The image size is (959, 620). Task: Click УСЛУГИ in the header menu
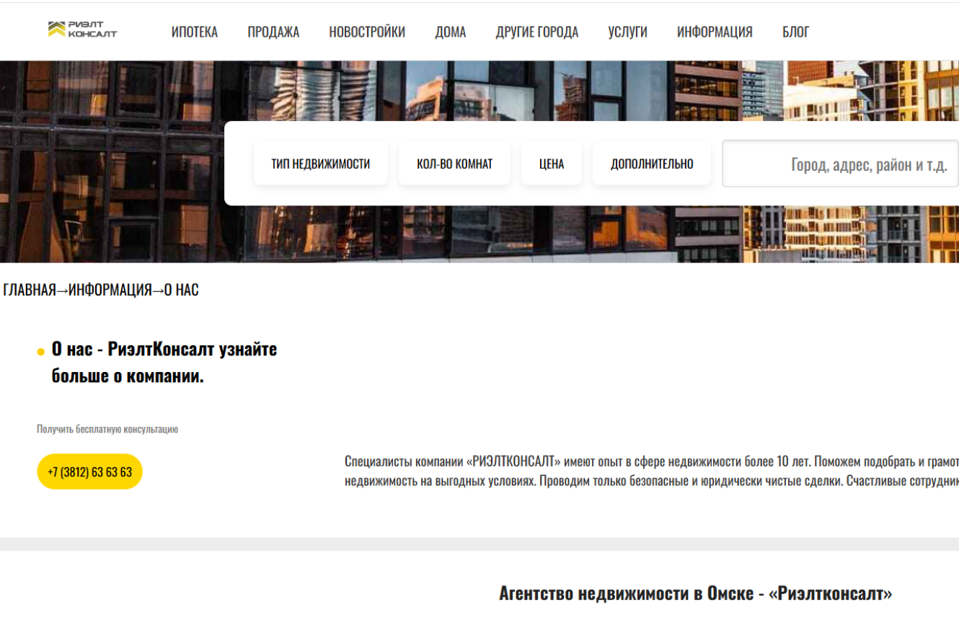click(x=627, y=32)
